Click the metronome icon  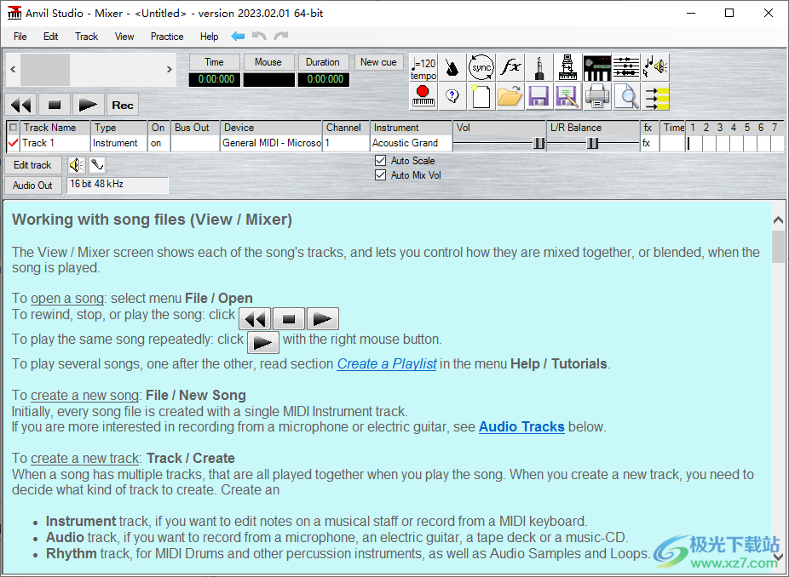452,68
